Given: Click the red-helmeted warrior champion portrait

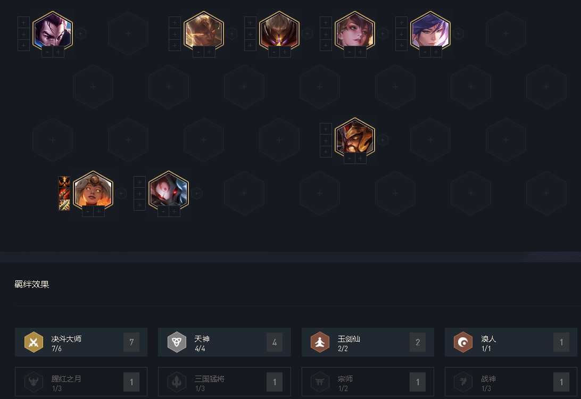Looking at the screenshot, I should [x=354, y=137].
